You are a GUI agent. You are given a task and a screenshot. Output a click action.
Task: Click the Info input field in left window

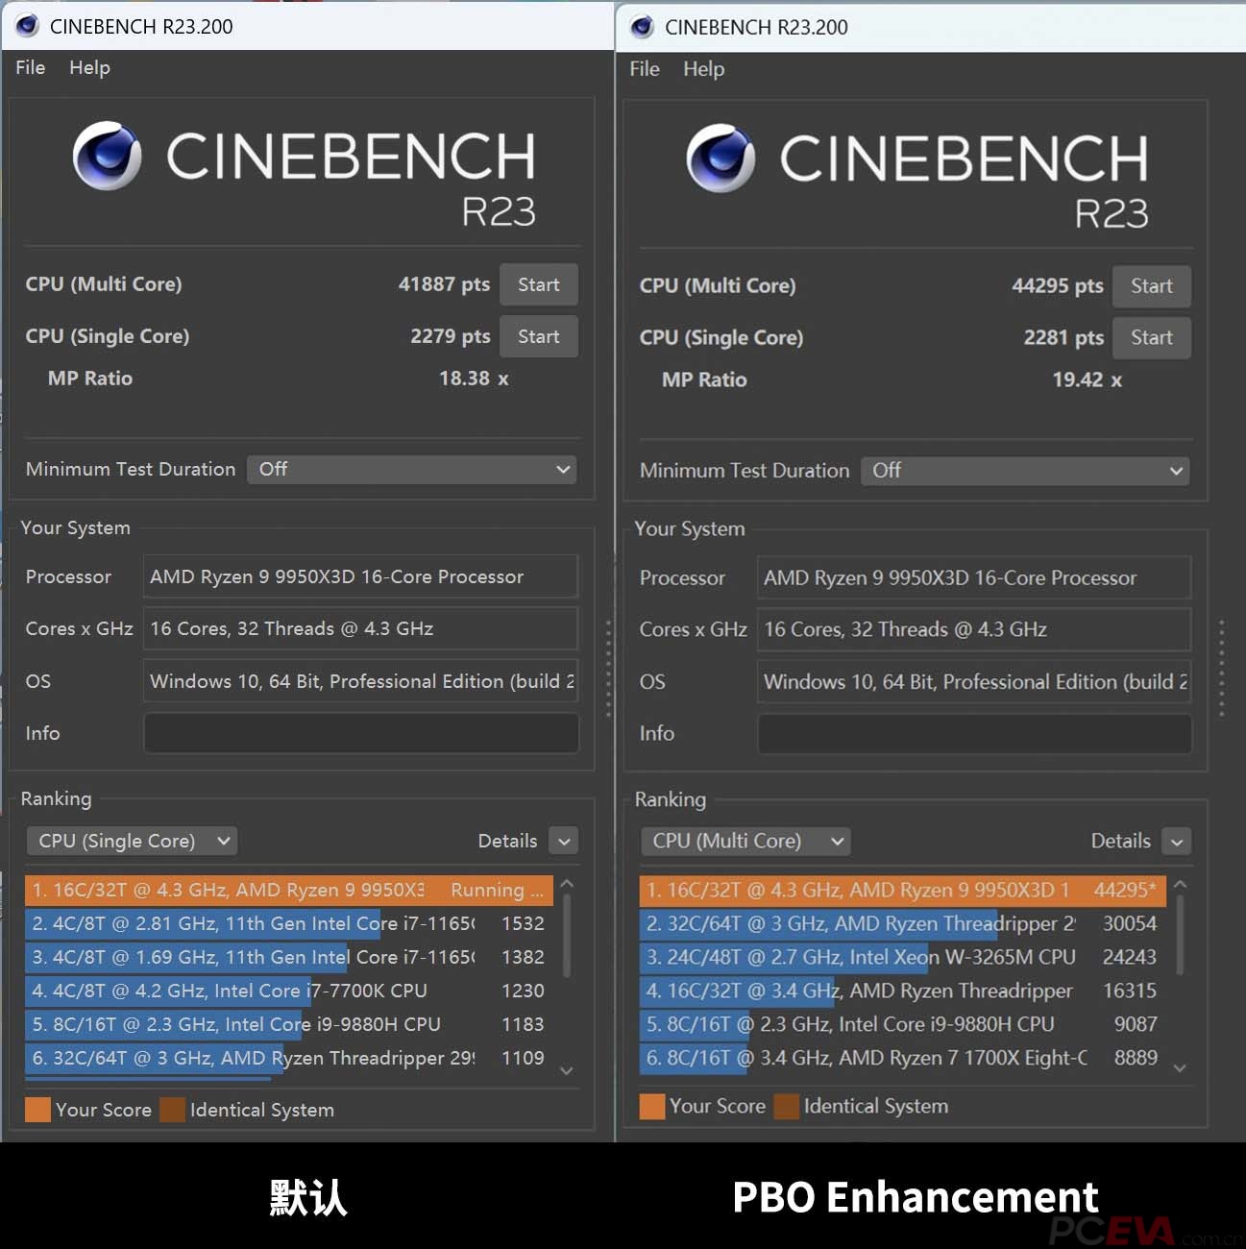click(360, 733)
